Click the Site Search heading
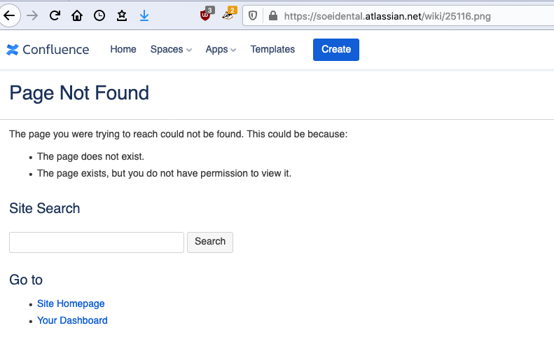Screen dimensions: 554x363 click(x=45, y=209)
